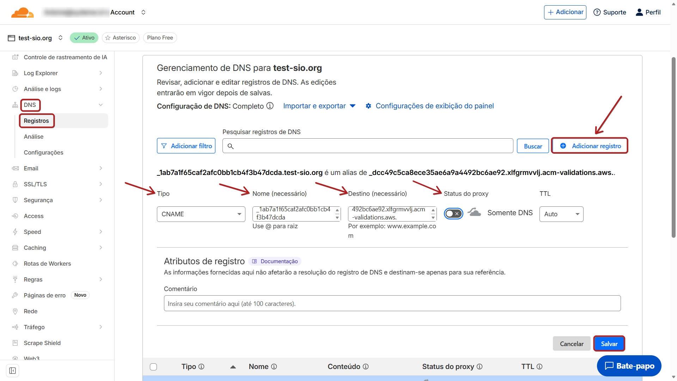The width and height of the screenshot is (677, 381).
Task: Open the TTL Auto dropdown
Action: [561, 214]
